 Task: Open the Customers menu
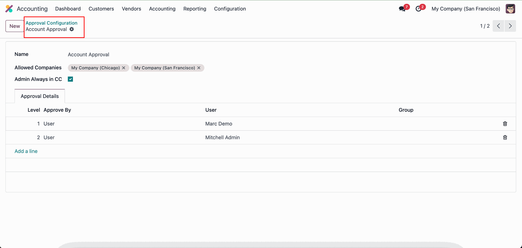(101, 9)
